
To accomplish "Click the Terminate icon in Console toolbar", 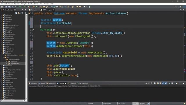I will 146,83.
